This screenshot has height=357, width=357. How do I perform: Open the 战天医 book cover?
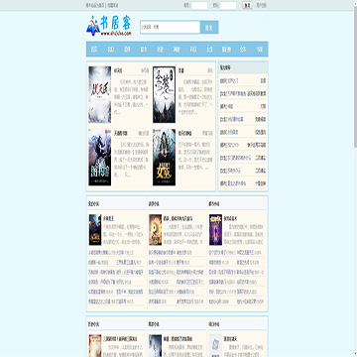point(100,94)
